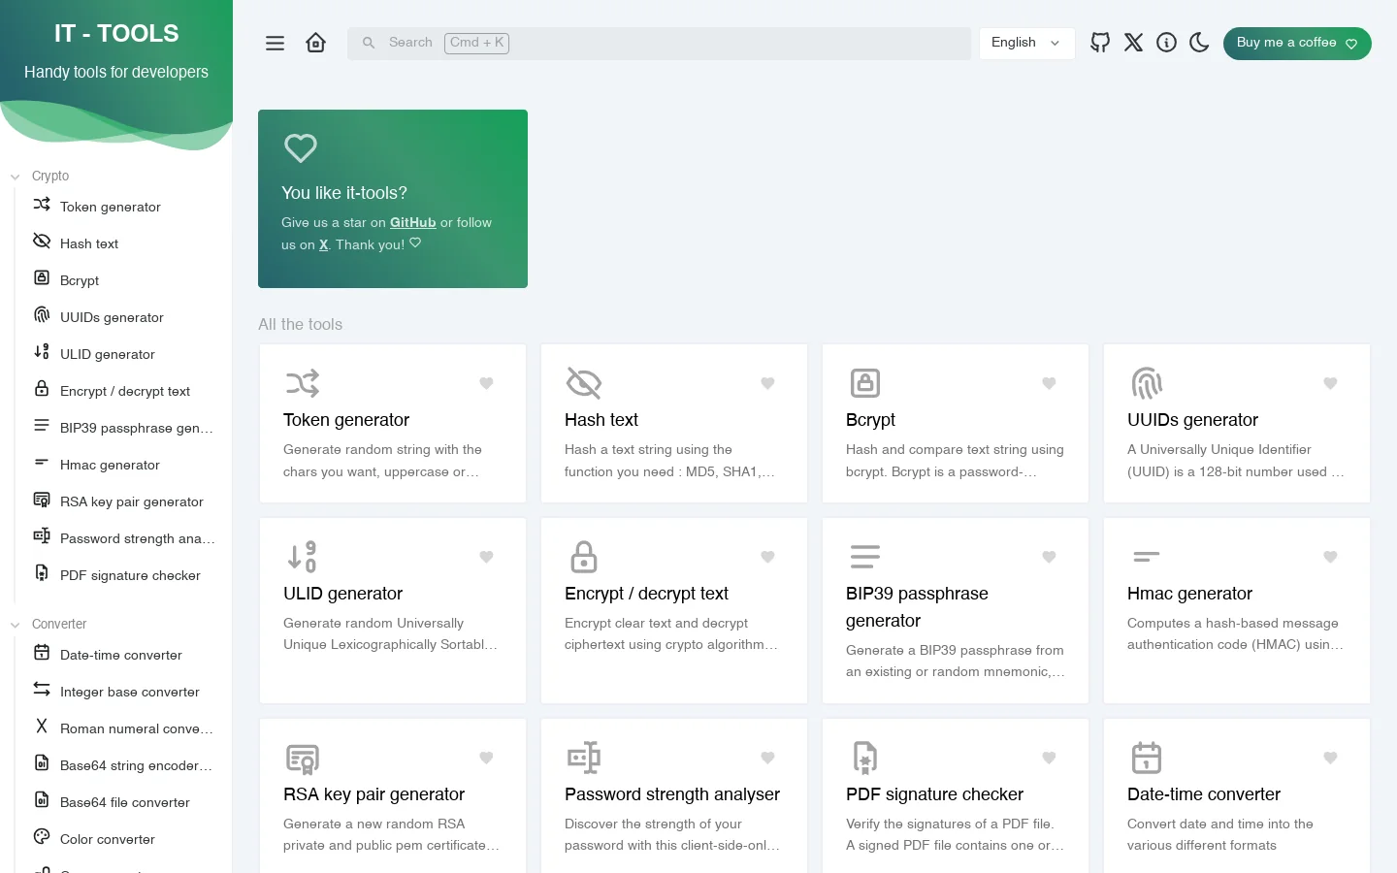Screen dimensions: 1397x873
Task: Click the Date-time converter card calendar icon
Action: [x=1147, y=758]
